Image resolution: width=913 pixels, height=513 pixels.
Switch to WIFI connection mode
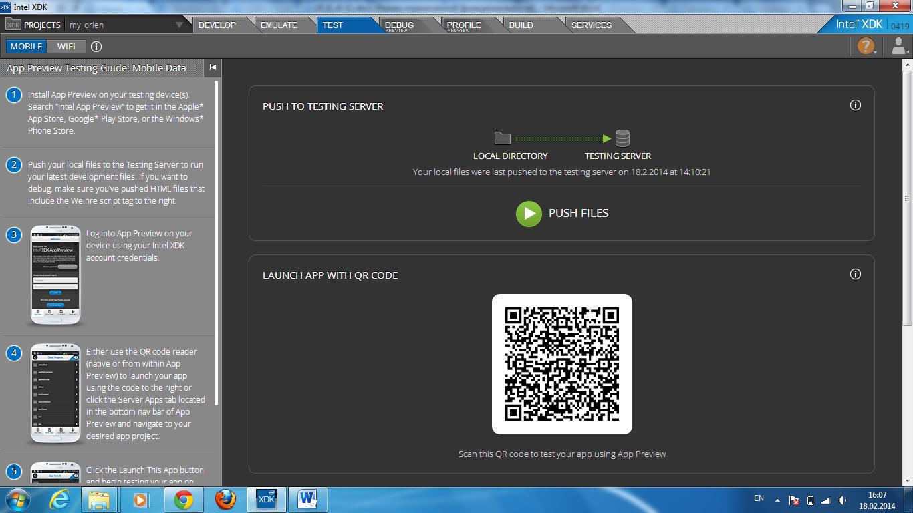tap(66, 47)
